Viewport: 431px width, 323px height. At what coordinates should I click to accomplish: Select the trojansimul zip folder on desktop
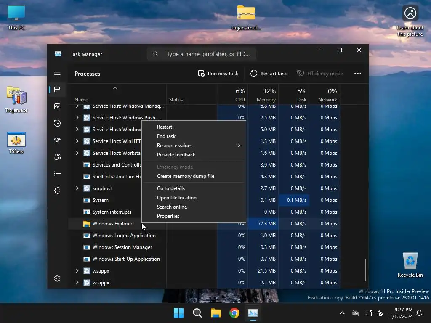click(246, 17)
